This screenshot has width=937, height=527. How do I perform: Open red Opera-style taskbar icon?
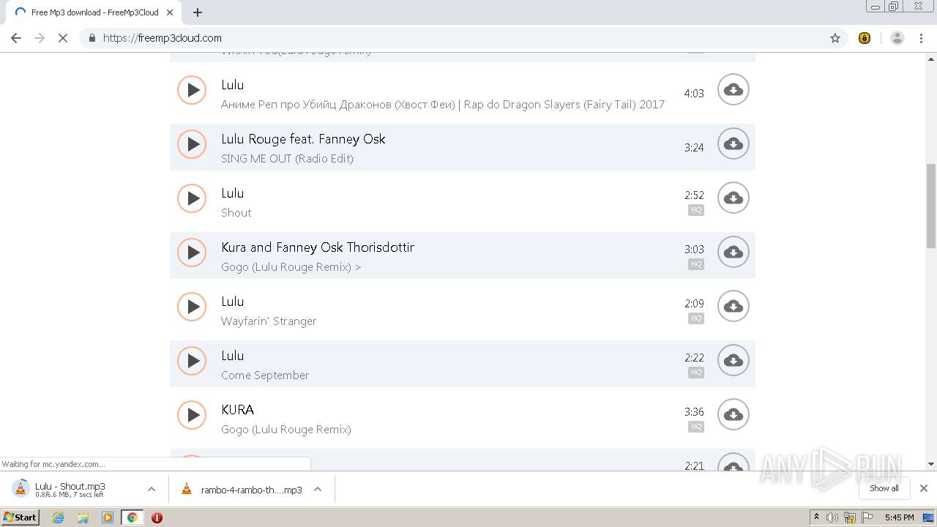[157, 517]
